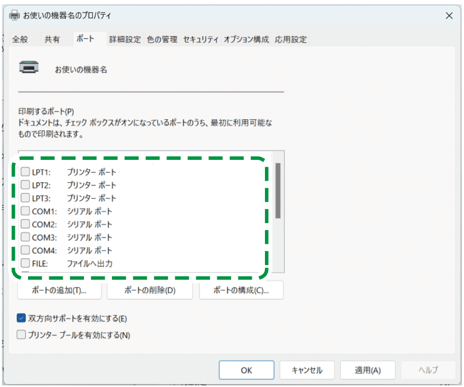Image resolution: width=464 pixels, height=387 pixels.
Task: Click the ポートの構成 button
Action: pyautogui.click(x=241, y=290)
